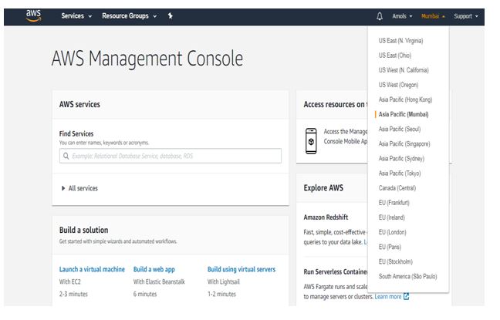
Task: Click the With EC2 text
Action: (x=70, y=281)
